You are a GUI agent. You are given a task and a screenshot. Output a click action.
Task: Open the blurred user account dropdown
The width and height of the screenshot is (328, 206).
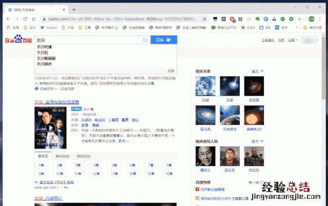click(310, 40)
